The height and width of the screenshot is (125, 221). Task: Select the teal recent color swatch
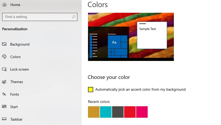pyautogui.click(x=106, y=112)
